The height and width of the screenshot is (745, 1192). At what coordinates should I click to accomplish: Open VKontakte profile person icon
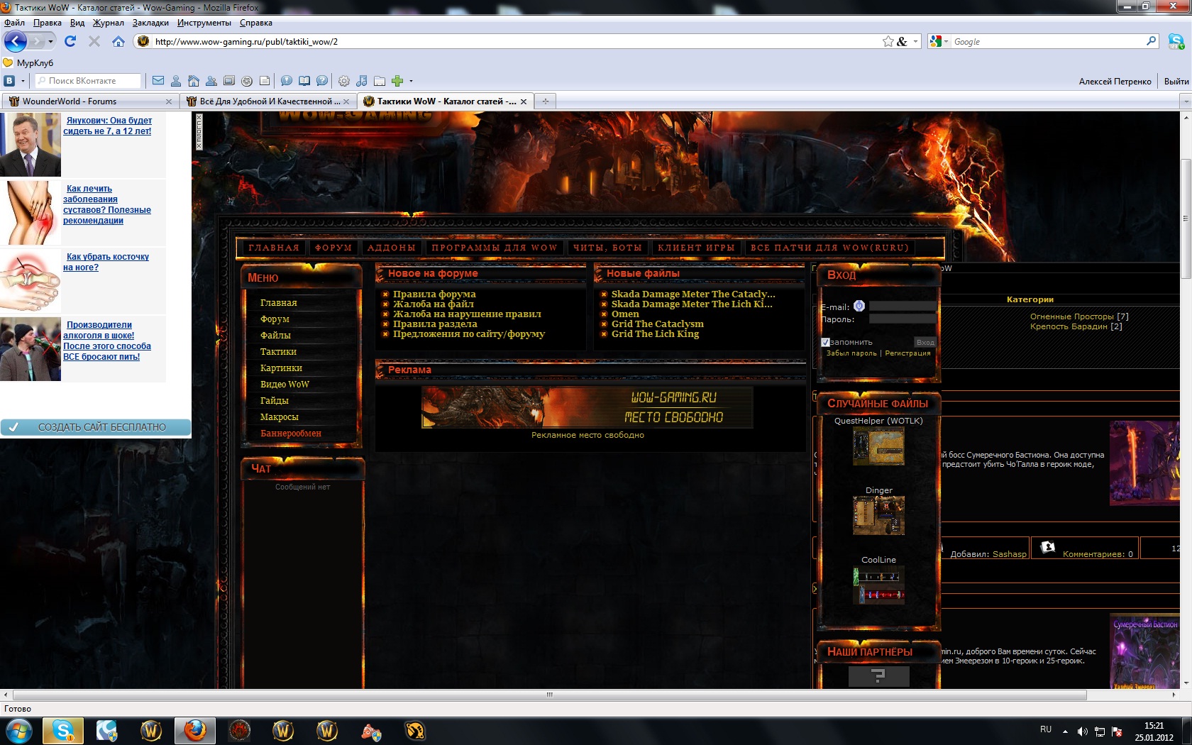(x=176, y=81)
